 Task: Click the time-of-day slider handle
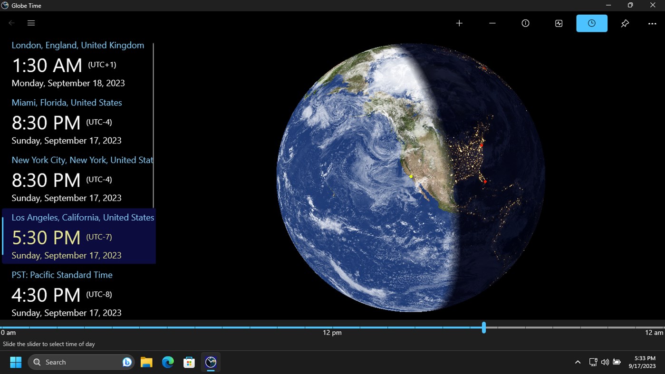point(483,327)
